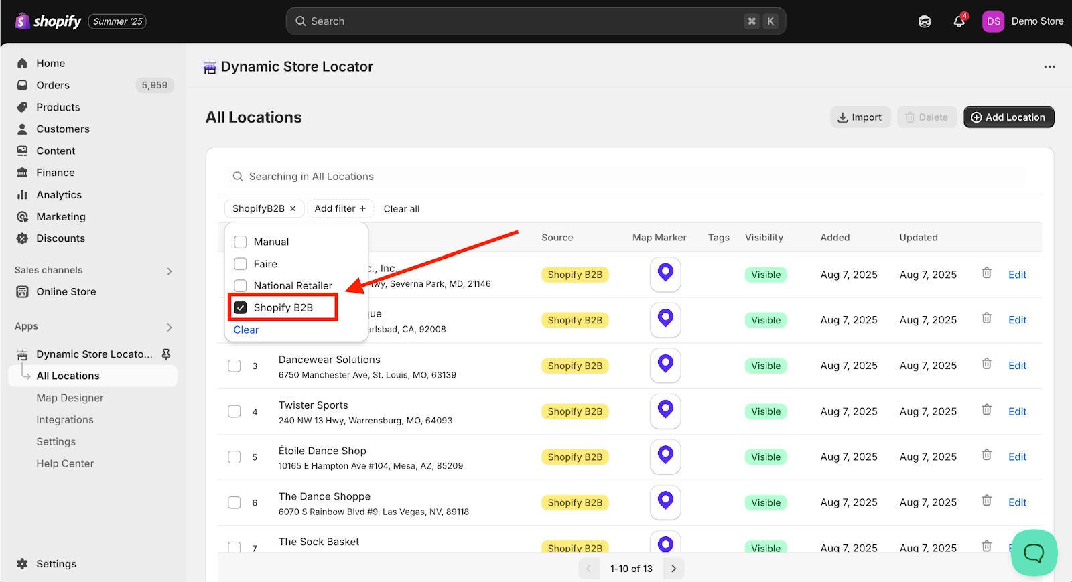1072x582 pixels.
Task: Click the Settings gear at sidebar bottom
Action: (23, 564)
